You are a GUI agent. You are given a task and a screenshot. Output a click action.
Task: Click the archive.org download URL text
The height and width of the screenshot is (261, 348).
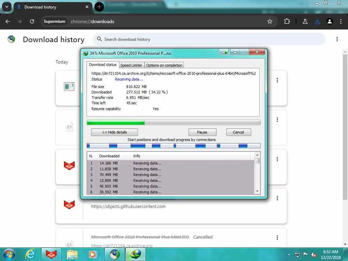pos(174,73)
